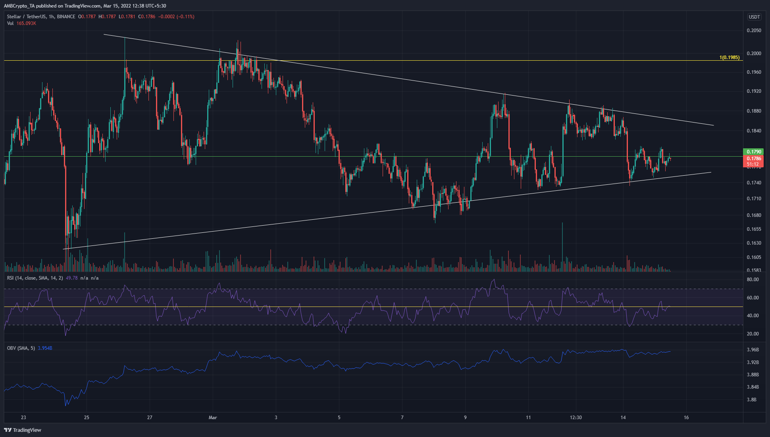This screenshot has width=770, height=437.
Task: Click the 23 date label on time axis
Action: (24, 417)
